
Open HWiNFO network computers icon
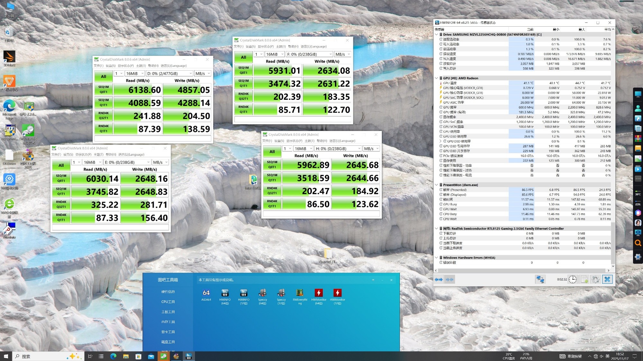pos(540,279)
